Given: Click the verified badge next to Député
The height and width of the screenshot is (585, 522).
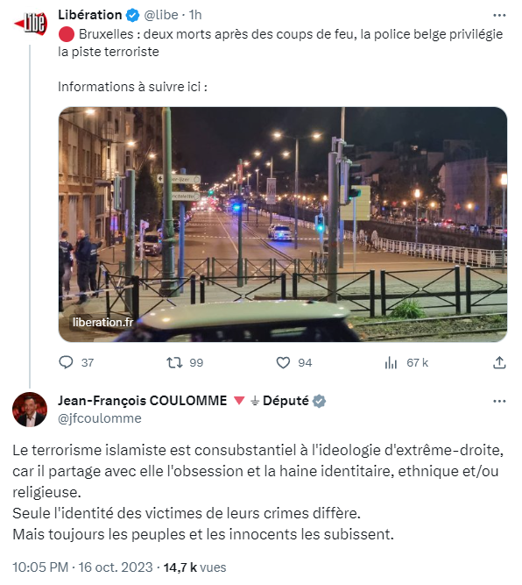Looking at the screenshot, I should [319, 401].
